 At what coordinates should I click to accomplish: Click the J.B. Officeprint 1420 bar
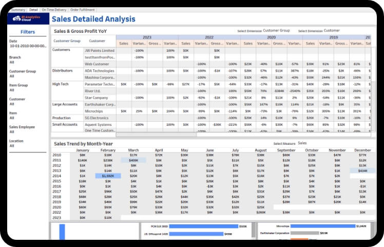[196, 234]
